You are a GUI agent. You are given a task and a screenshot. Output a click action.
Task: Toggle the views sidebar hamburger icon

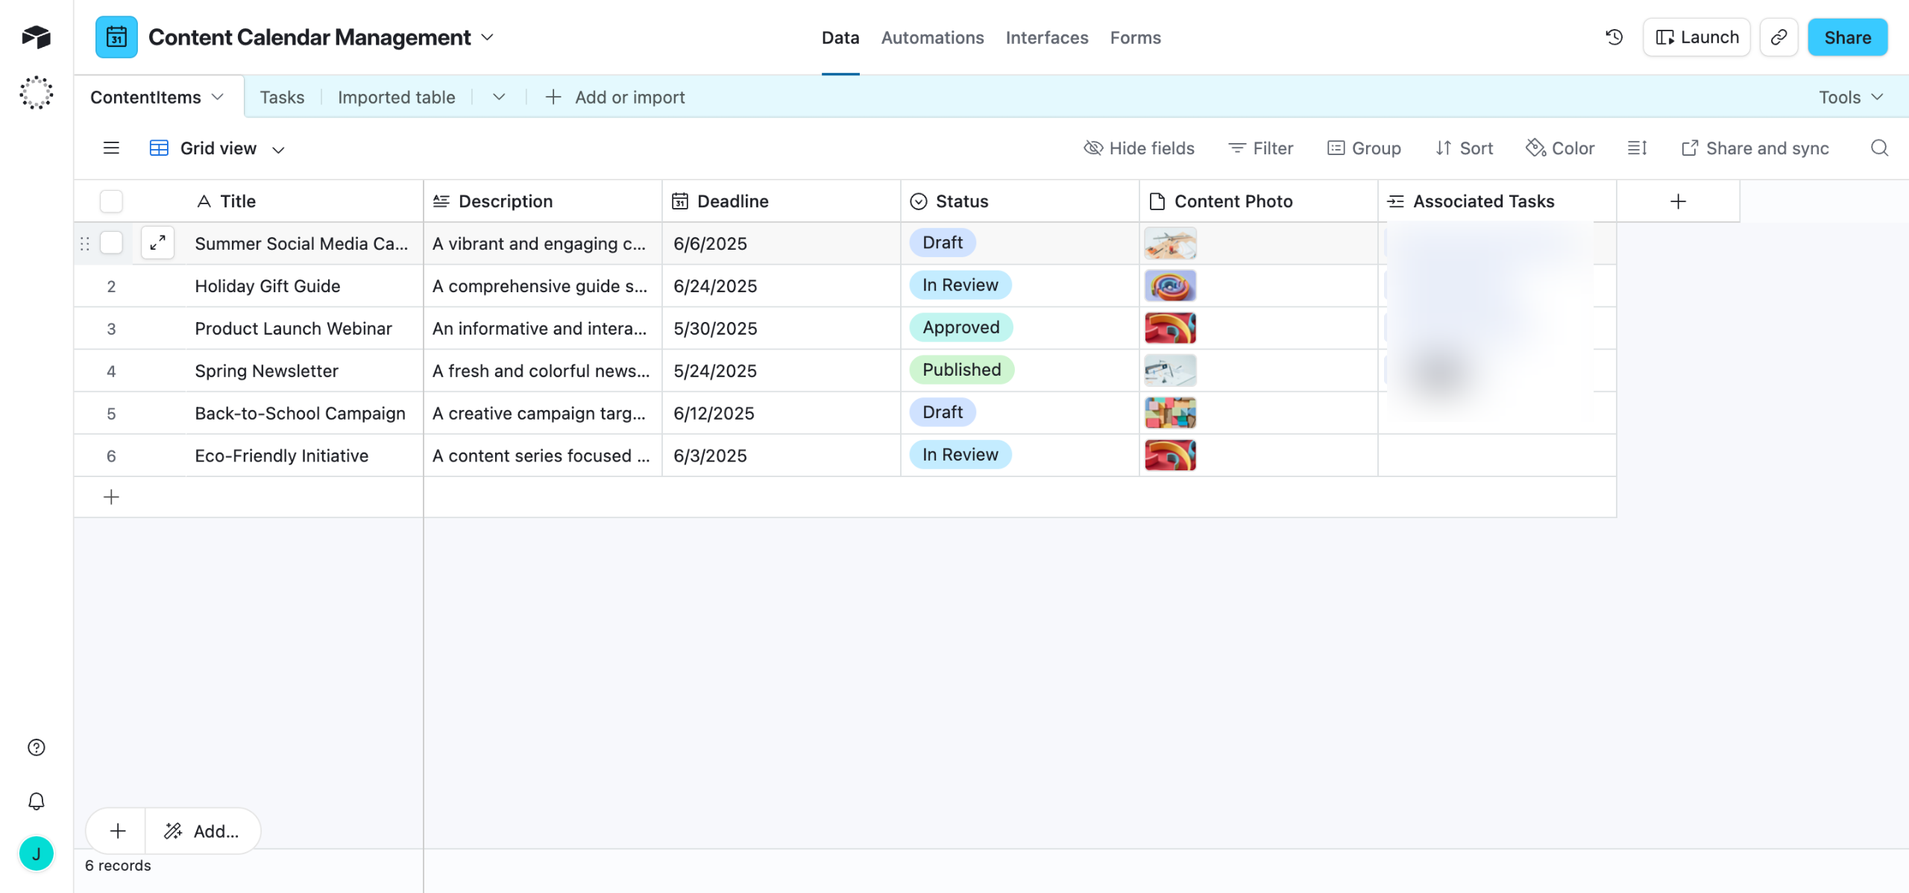pos(111,148)
